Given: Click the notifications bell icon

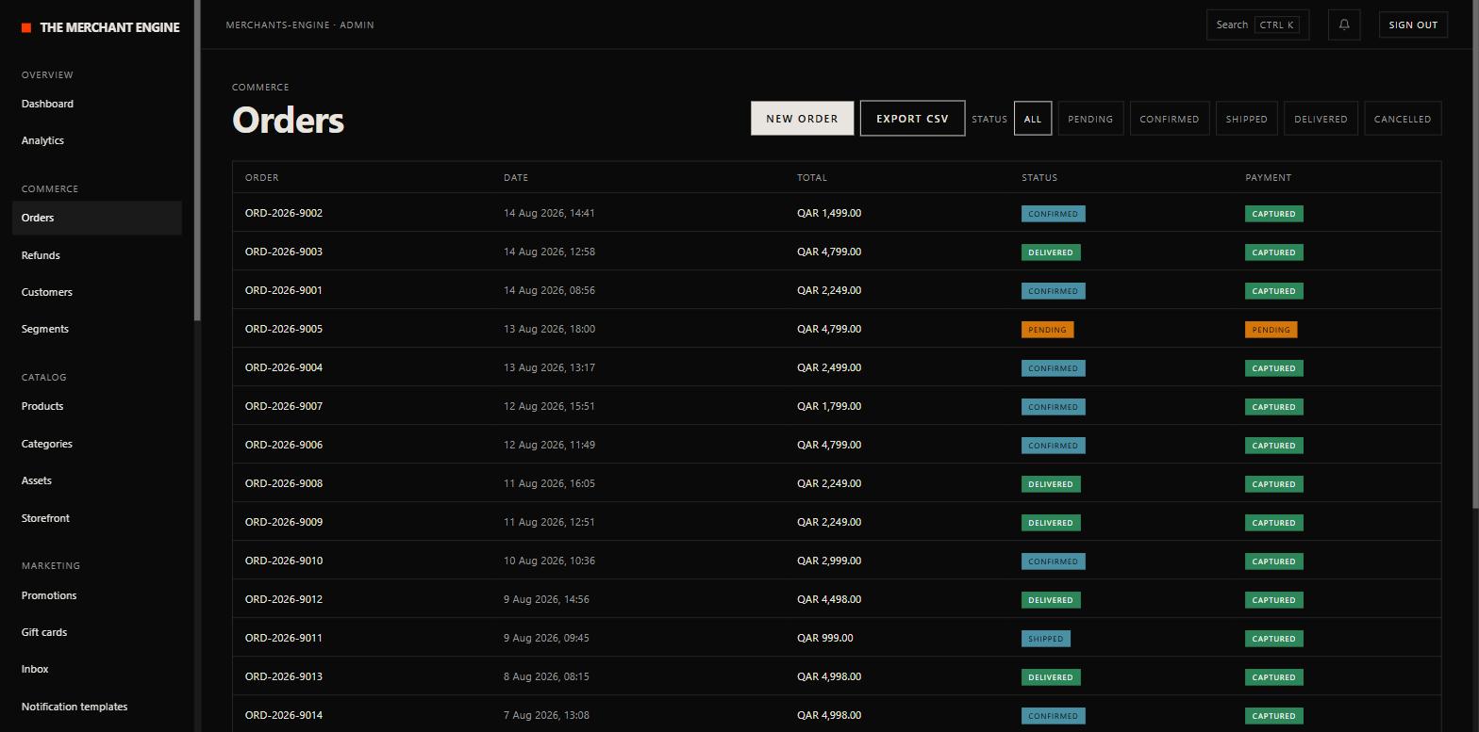Looking at the screenshot, I should click(1344, 24).
